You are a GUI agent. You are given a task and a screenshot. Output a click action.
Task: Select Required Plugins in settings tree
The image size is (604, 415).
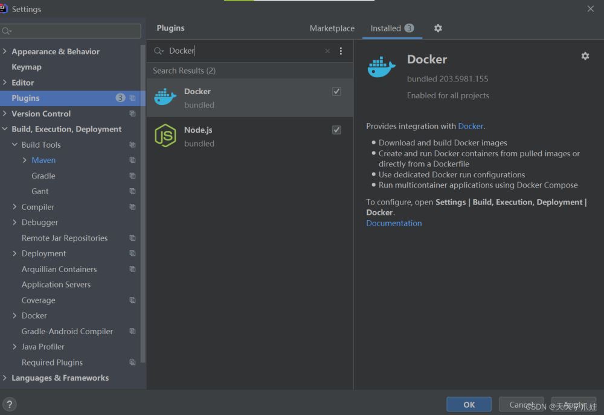[x=52, y=363]
